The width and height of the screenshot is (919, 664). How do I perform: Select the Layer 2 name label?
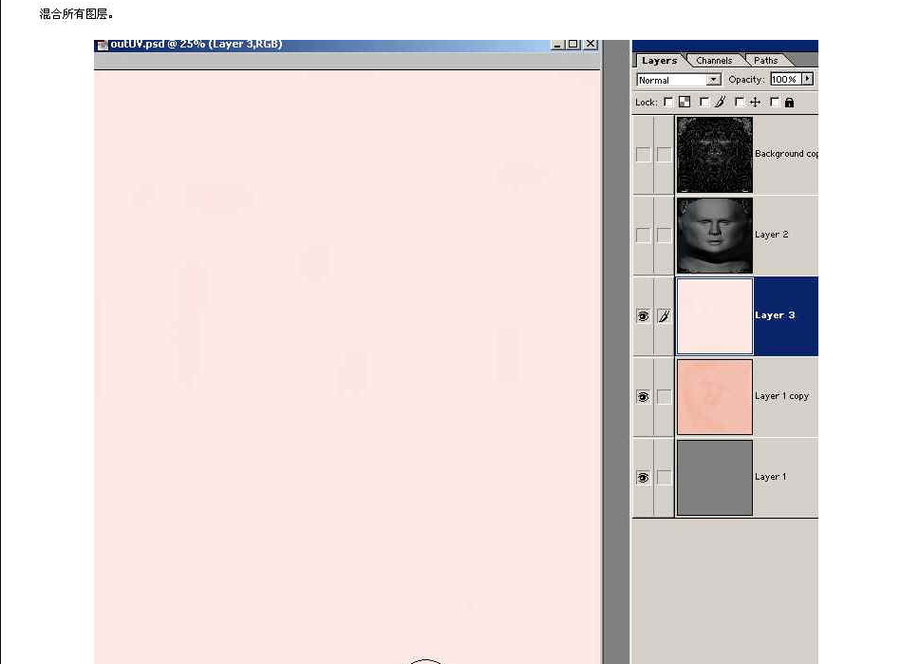771,235
